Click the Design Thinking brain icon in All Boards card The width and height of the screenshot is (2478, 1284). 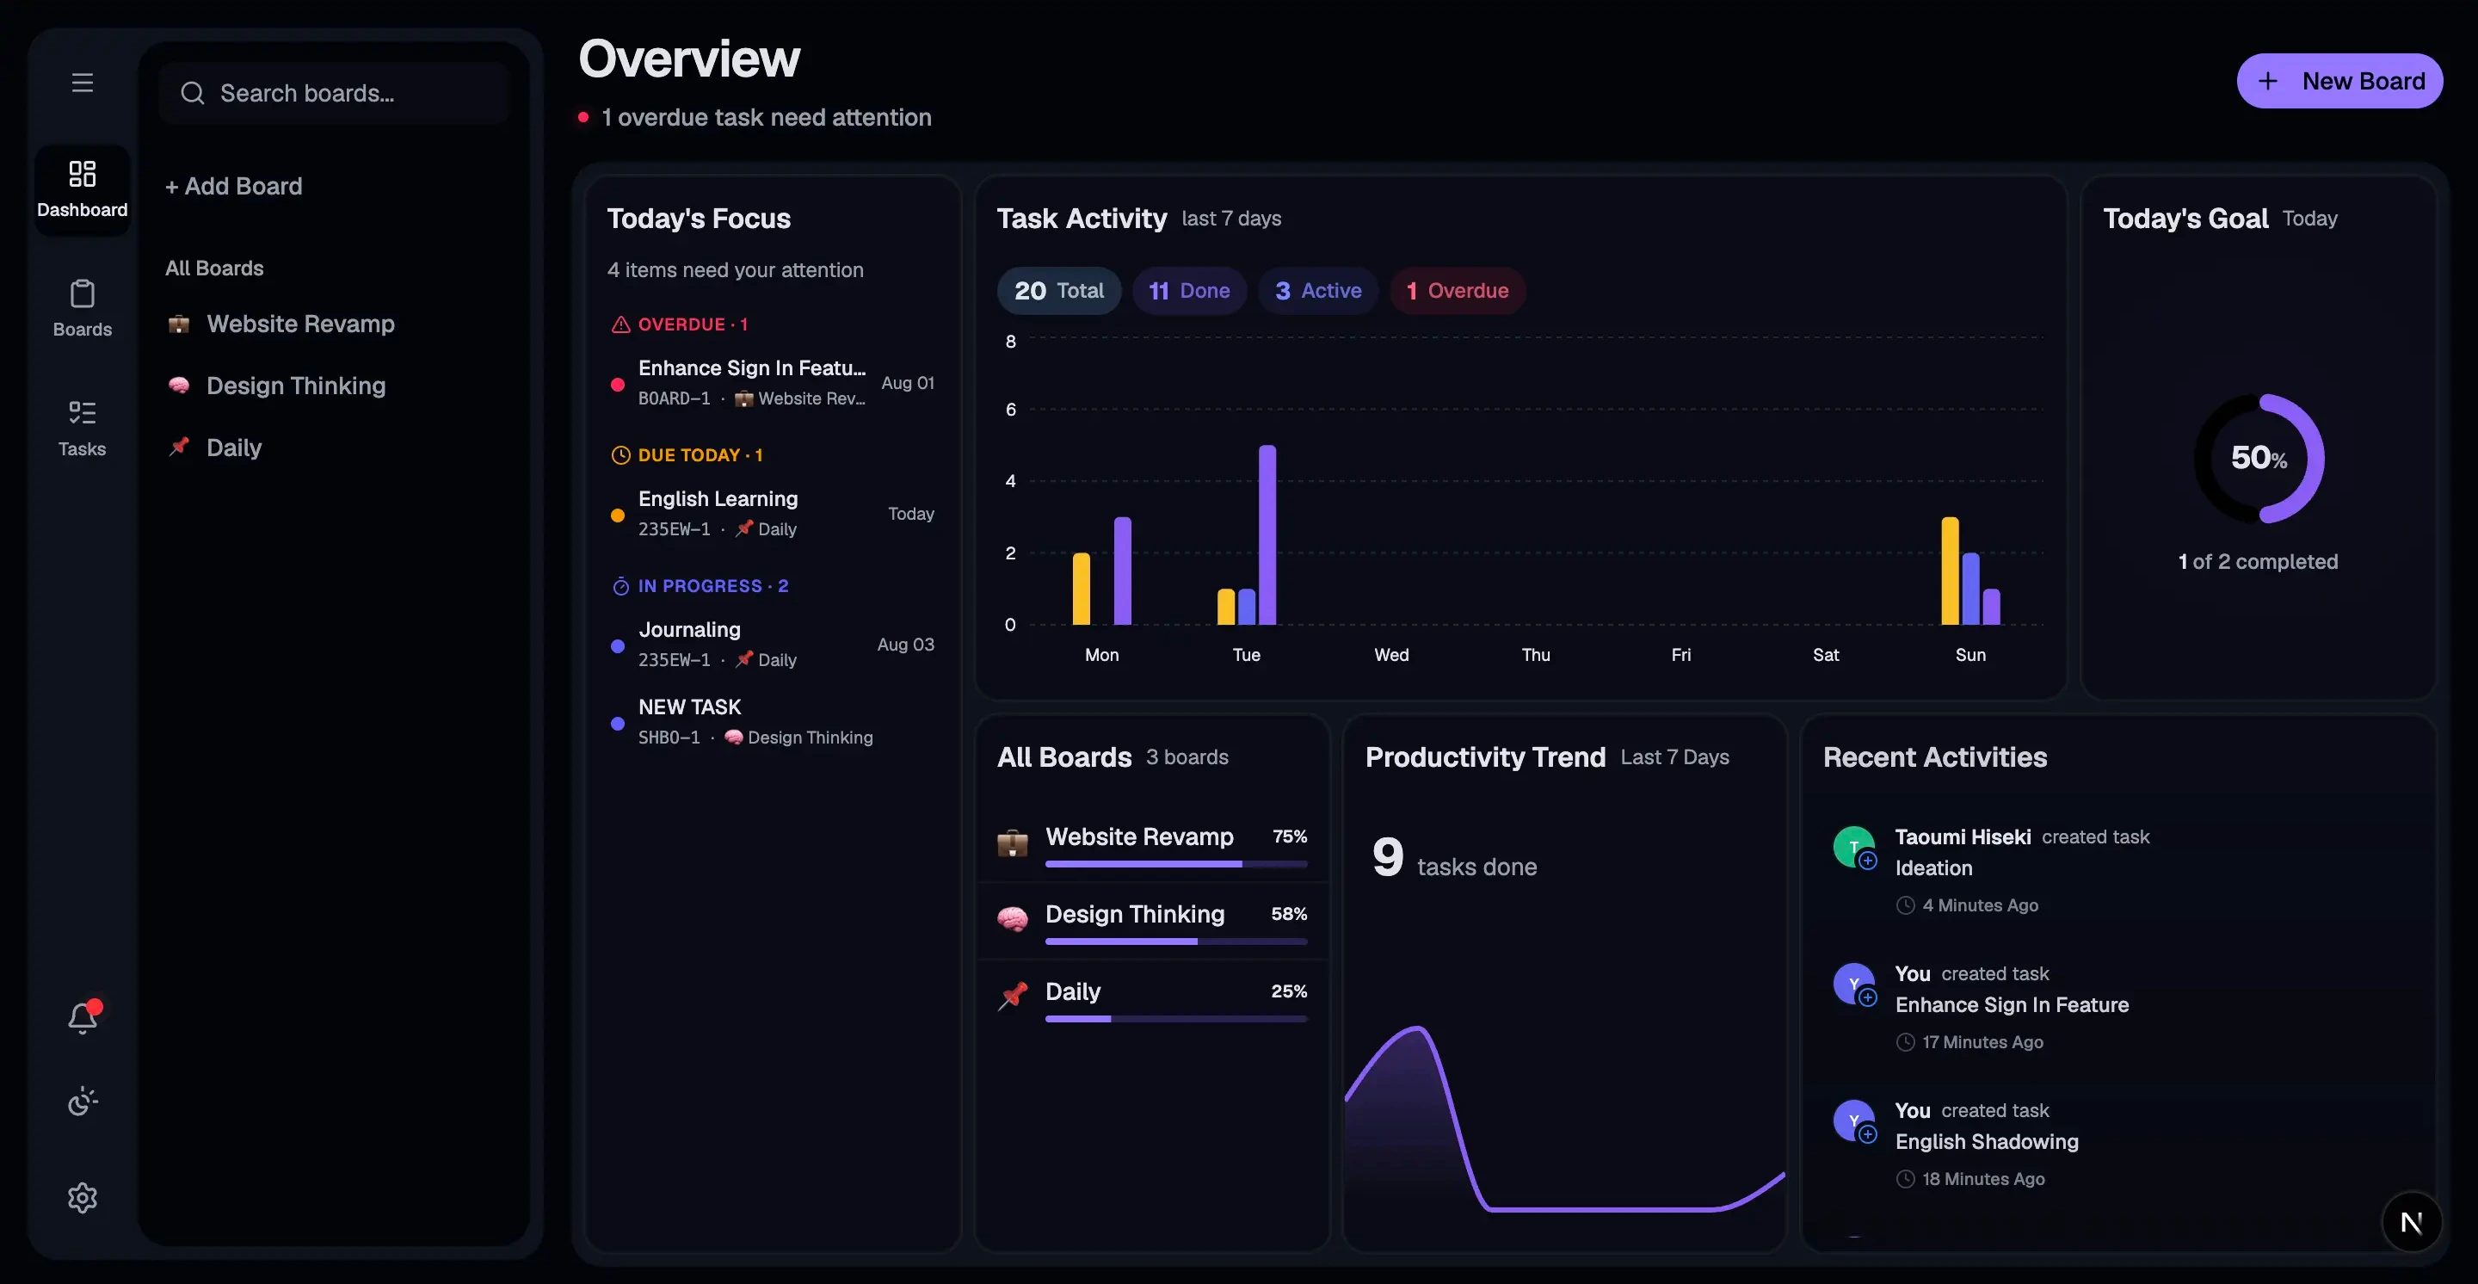(x=1012, y=919)
